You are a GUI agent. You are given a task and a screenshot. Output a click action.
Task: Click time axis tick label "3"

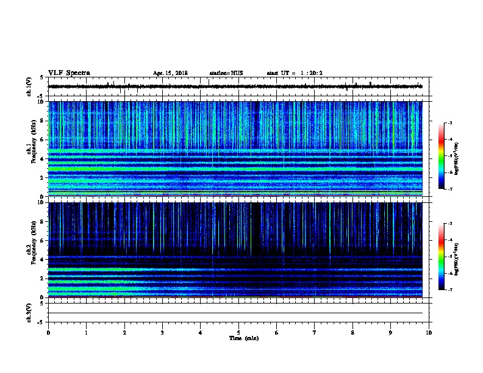pyautogui.click(x=162, y=333)
